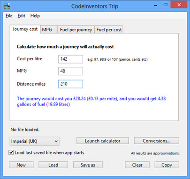Click the New button
This screenshot has width=190, height=179.
(x=21, y=165)
